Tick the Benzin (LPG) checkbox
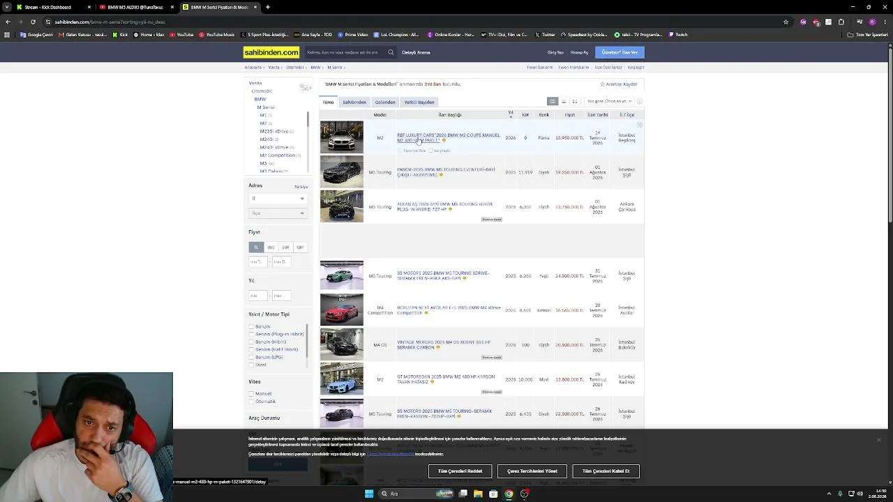The height and width of the screenshot is (502, 893). click(251, 357)
